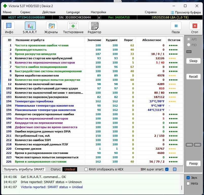Click the Абсолютное column header

pos(151,40)
